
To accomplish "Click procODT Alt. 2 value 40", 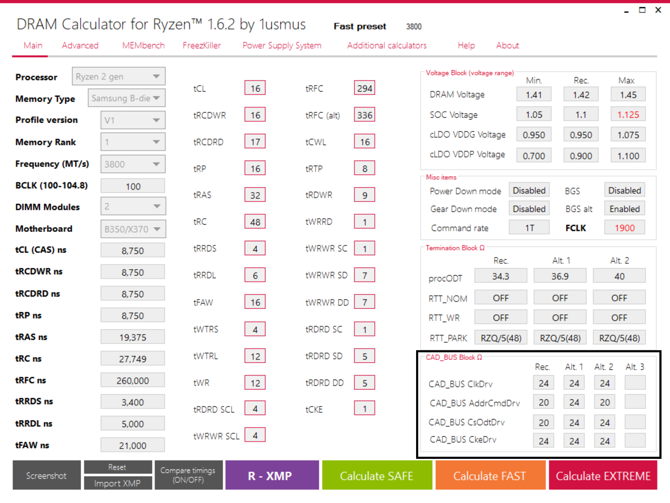I will tap(619, 276).
